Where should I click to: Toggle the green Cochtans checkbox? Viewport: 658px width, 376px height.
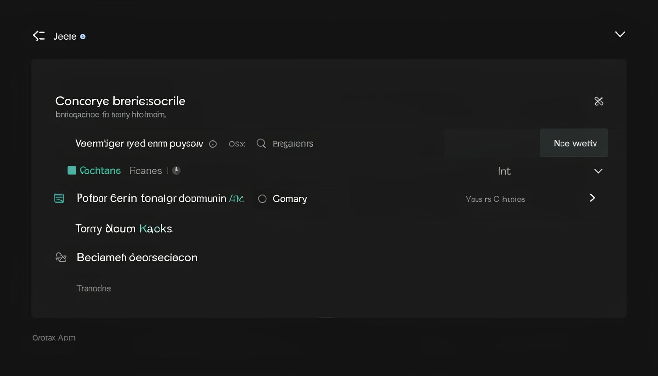pyautogui.click(x=72, y=170)
